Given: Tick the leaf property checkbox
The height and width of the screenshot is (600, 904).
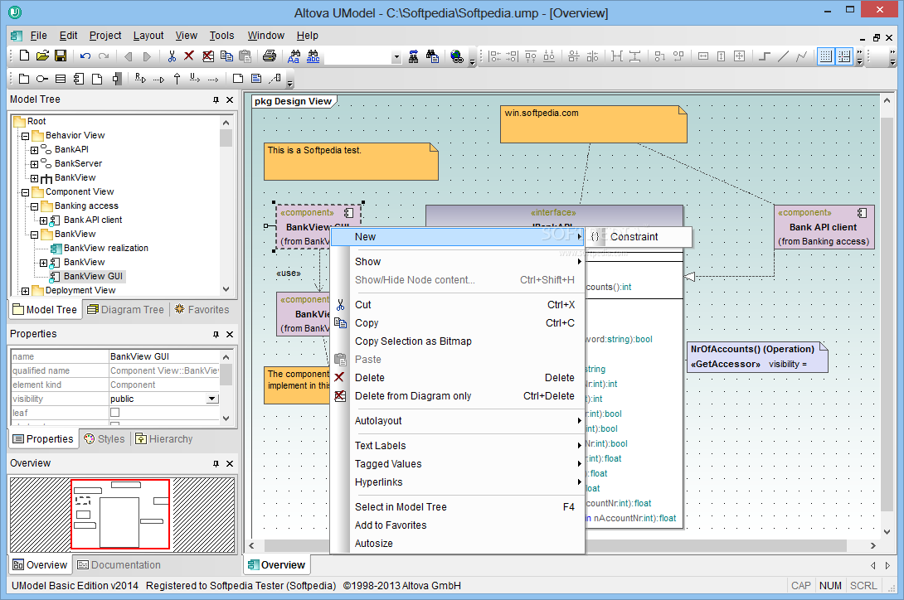Looking at the screenshot, I should [114, 413].
